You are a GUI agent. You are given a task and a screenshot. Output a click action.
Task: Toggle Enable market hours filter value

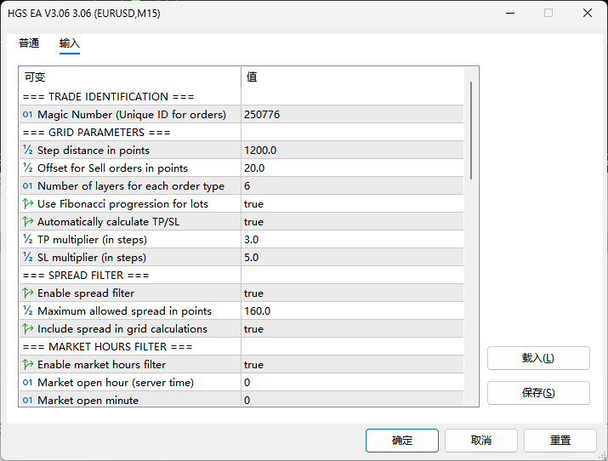click(x=253, y=365)
